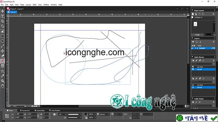The image size is (218, 122).
Task: Toggle checkbox beside A-Master A
Action: (192, 17)
